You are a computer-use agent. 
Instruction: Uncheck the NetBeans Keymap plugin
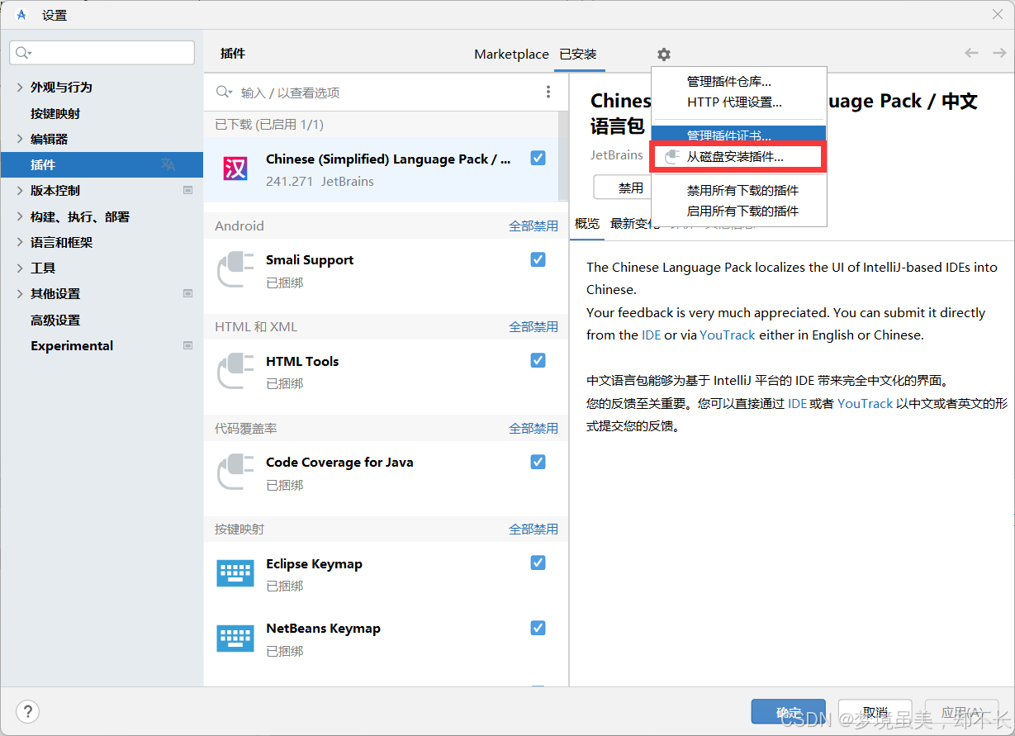(x=538, y=627)
